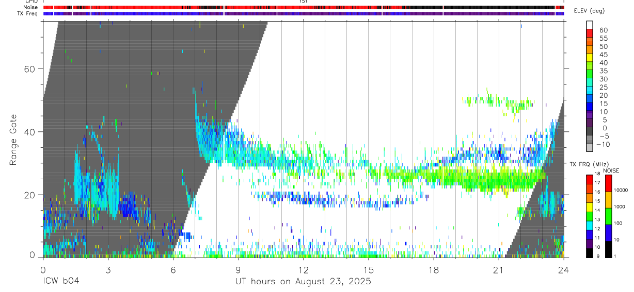Click the yellow 45-degree ELEV colorbar swatch
634x292 pixels.
tap(590, 58)
